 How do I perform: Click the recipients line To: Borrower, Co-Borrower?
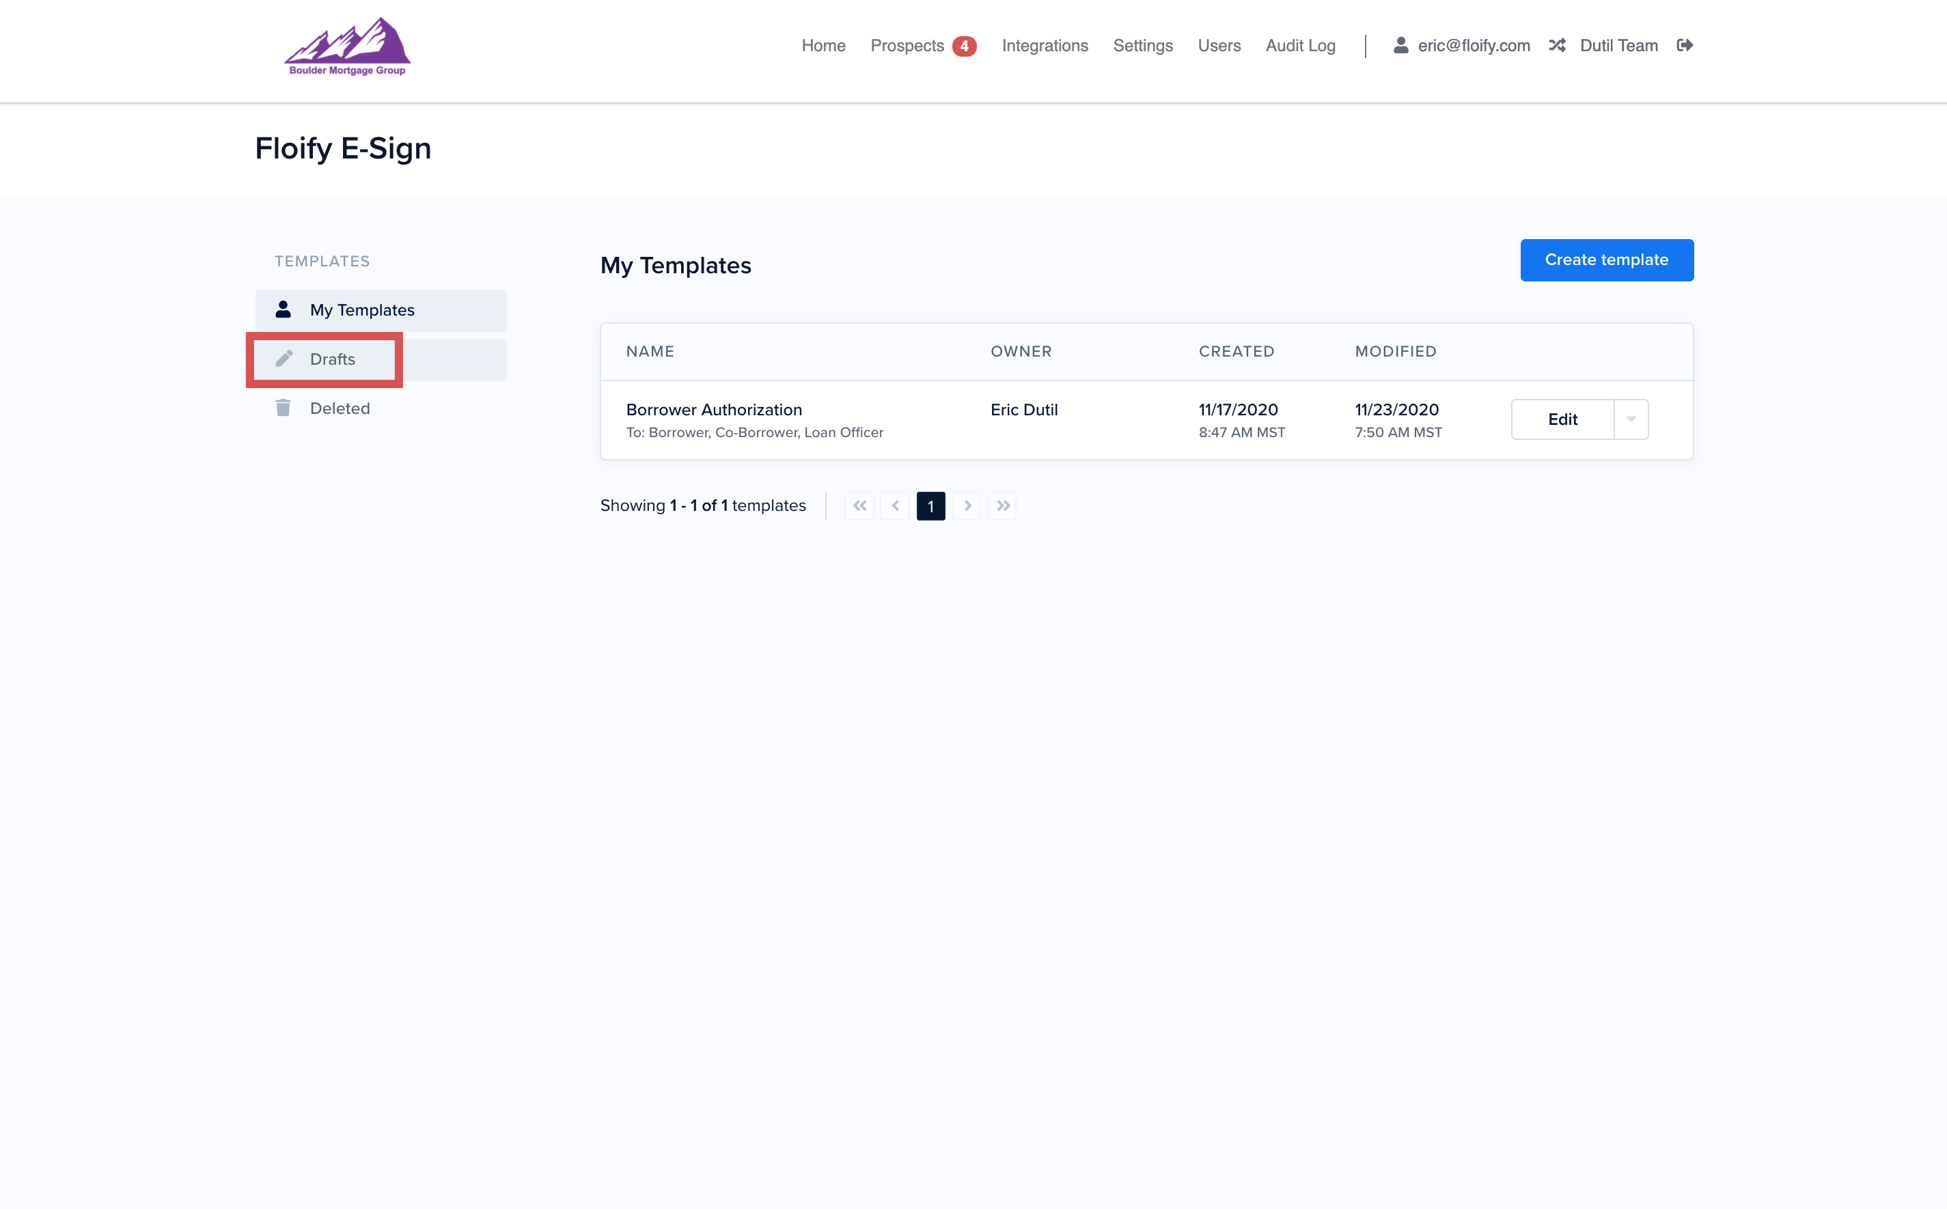tap(754, 432)
